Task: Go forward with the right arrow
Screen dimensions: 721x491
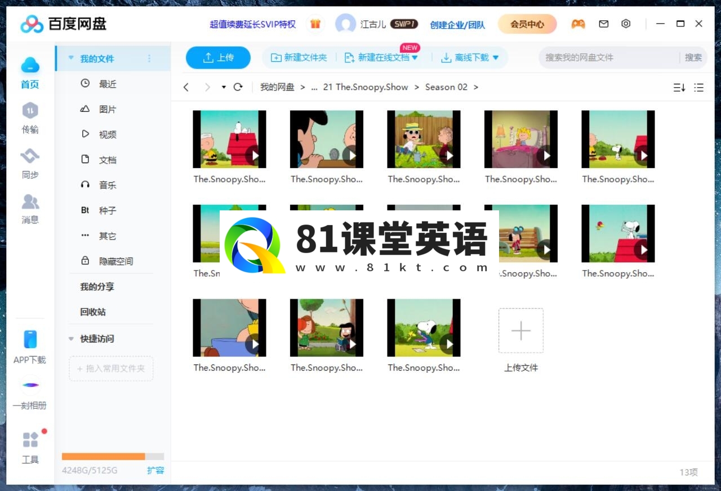Action: [x=207, y=87]
